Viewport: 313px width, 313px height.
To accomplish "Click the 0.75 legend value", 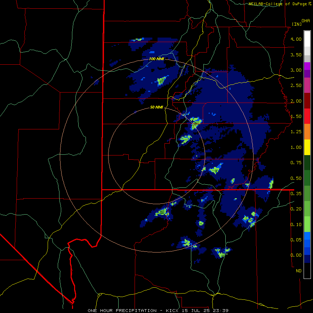I will pyautogui.click(x=296, y=163).
